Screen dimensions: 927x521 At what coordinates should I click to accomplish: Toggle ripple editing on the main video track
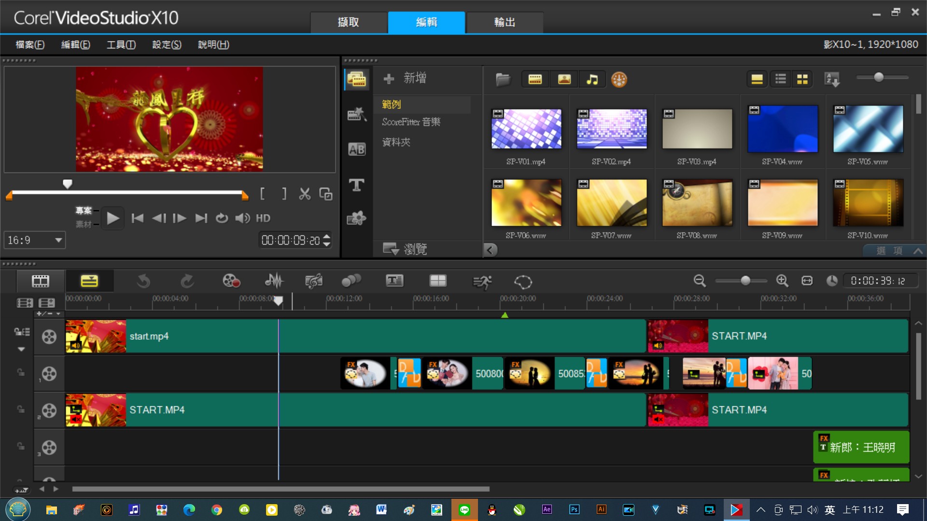[22, 332]
